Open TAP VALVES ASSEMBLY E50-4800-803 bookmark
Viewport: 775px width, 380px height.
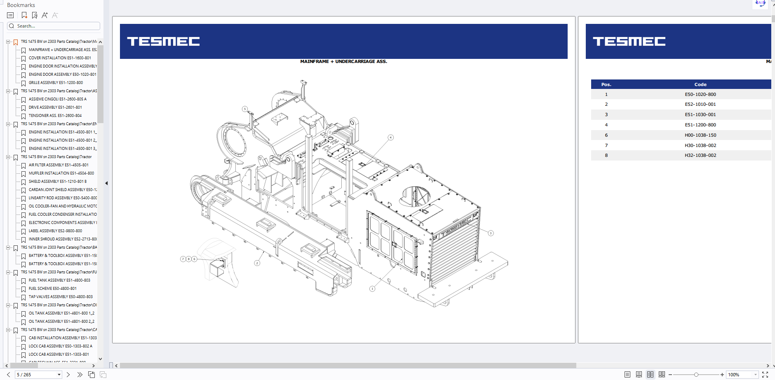point(61,297)
